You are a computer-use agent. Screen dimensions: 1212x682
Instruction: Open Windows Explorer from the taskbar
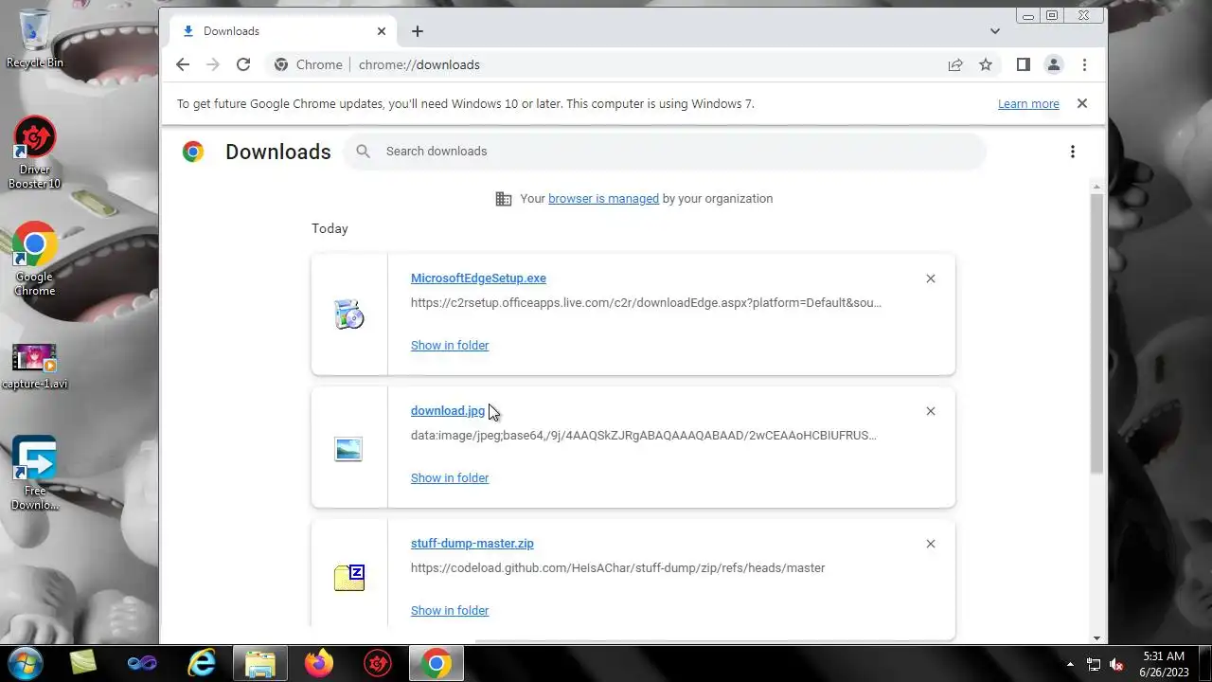click(259, 663)
